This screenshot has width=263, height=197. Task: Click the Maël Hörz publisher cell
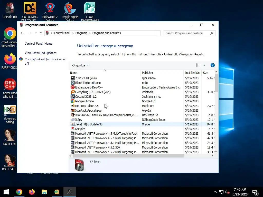(x=148, y=106)
